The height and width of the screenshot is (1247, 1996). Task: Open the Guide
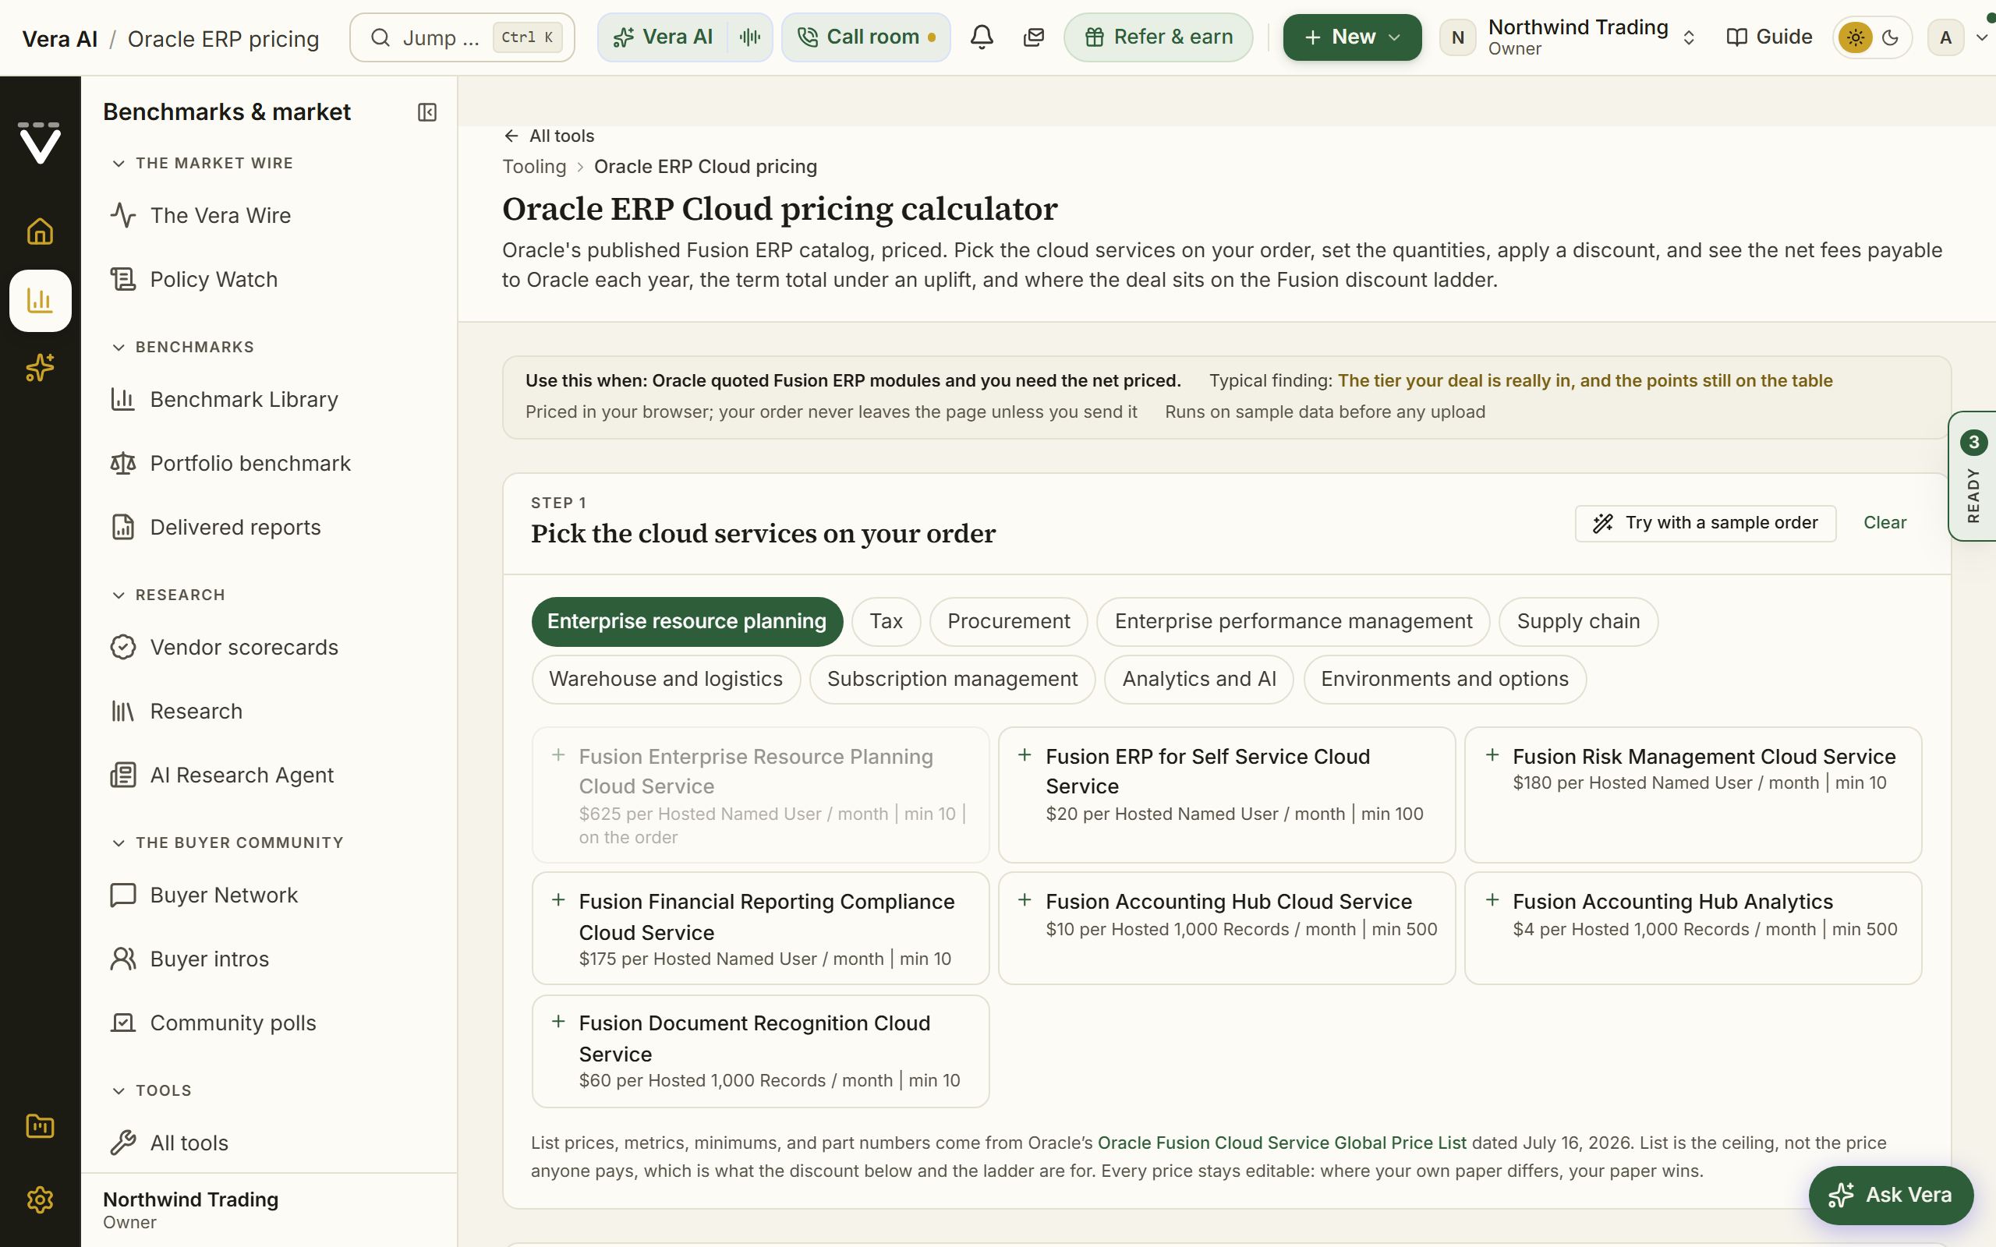click(x=1769, y=37)
